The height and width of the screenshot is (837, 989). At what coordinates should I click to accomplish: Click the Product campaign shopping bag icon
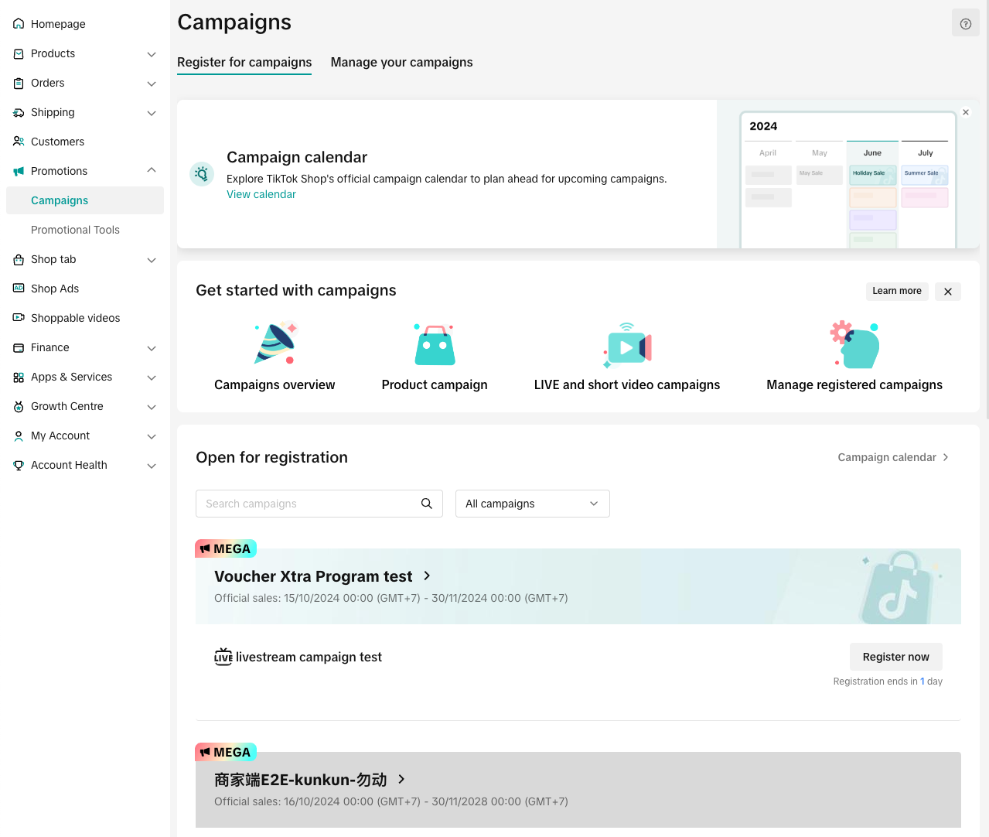tap(435, 345)
